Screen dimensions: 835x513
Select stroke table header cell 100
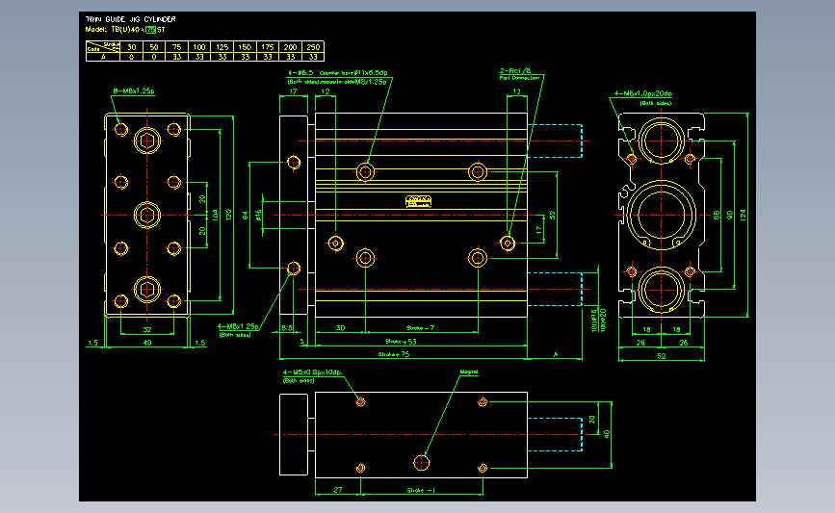(199, 47)
